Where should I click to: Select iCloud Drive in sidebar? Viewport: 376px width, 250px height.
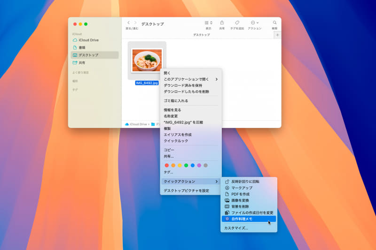[x=95, y=40]
